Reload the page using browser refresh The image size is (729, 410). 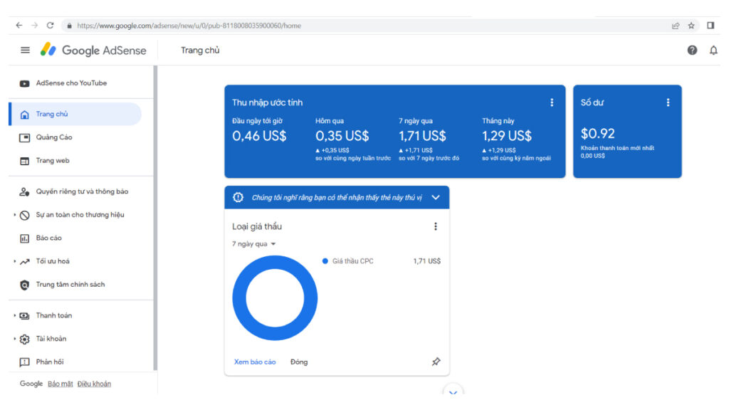pyautogui.click(x=50, y=26)
